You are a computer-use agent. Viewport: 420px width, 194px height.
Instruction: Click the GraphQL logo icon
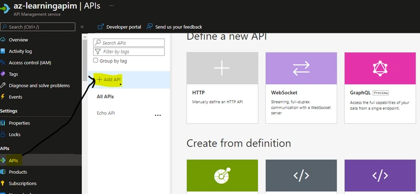coord(380,68)
